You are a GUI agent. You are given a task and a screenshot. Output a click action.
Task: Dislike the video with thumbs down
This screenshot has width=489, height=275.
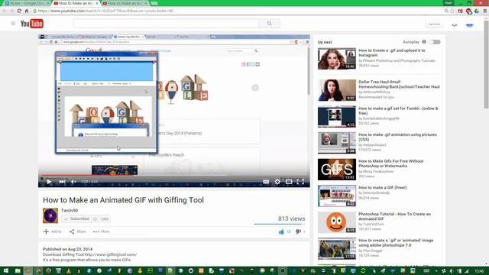point(298,231)
